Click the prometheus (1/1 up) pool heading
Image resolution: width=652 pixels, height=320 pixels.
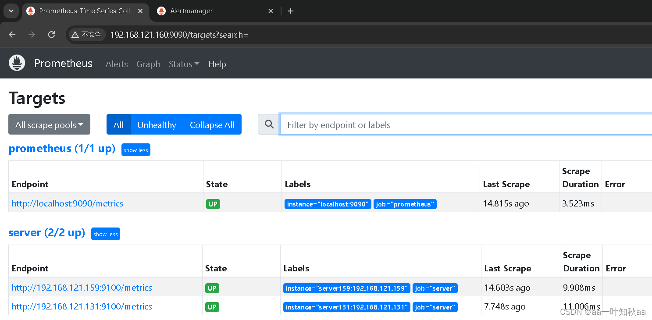coord(62,149)
